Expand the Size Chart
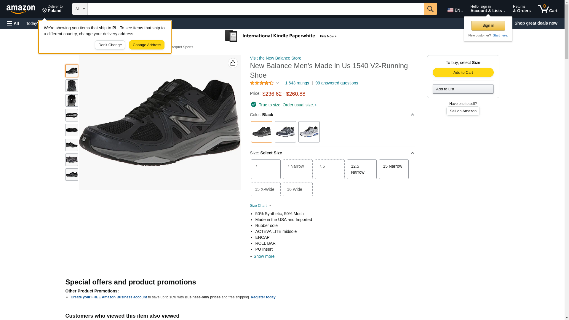 click(x=260, y=206)
